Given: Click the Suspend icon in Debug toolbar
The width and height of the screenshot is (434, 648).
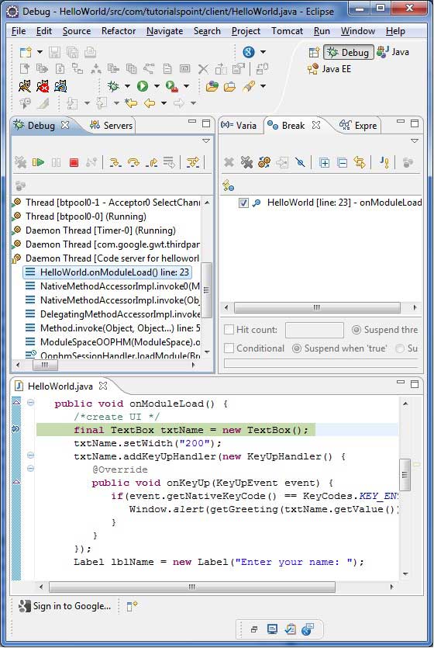Looking at the screenshot, I should (57, 162).
